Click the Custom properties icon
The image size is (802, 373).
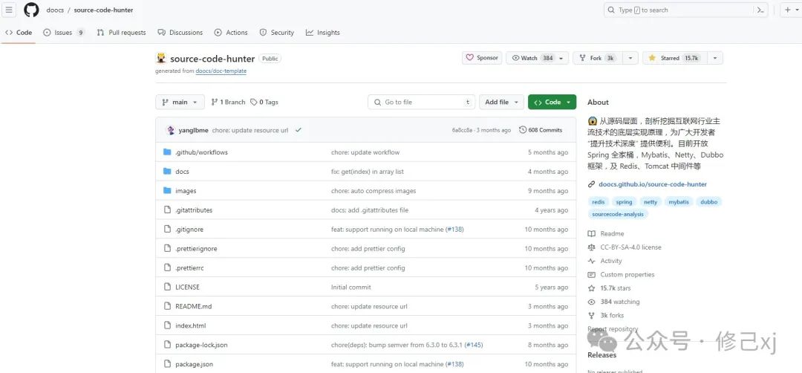(592, 275)
